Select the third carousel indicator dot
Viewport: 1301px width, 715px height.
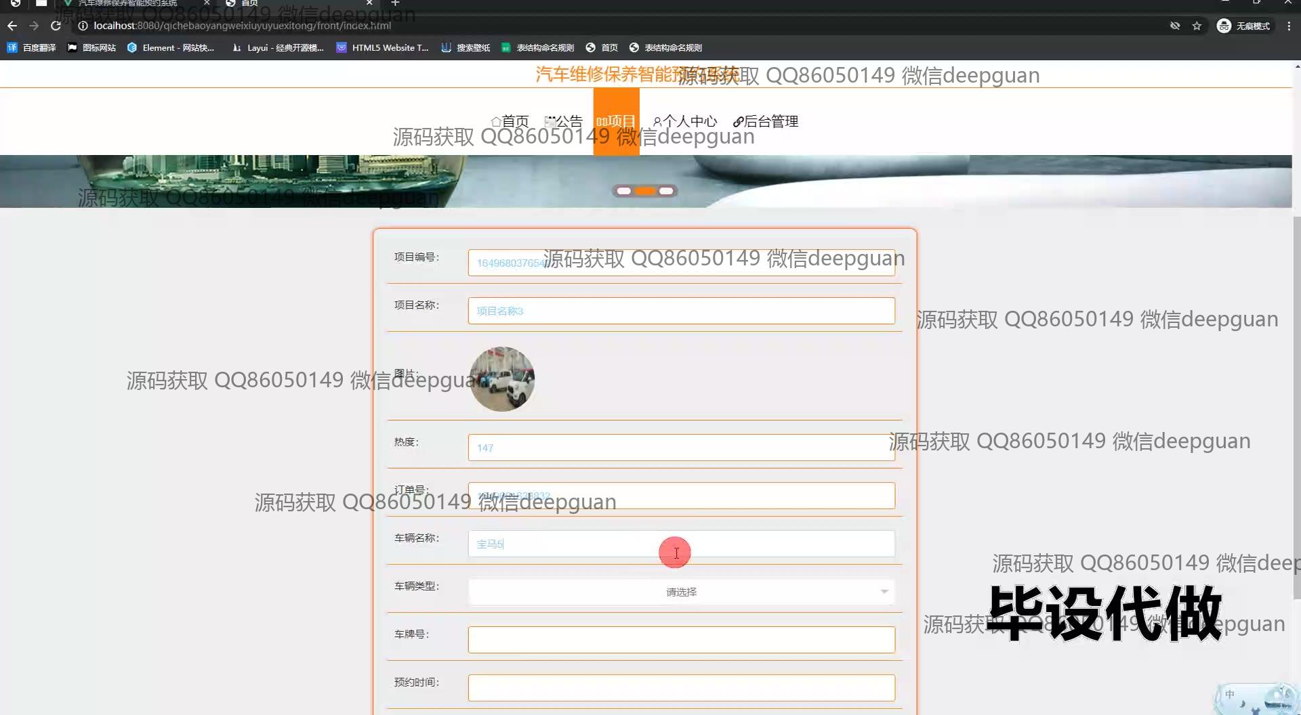coord(666,191)
